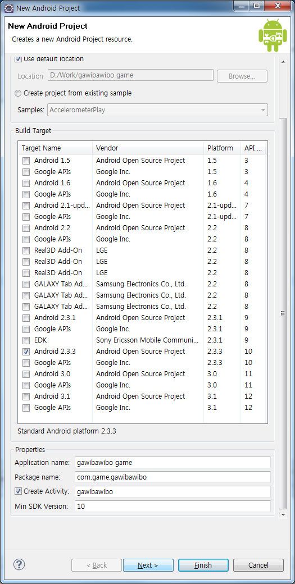Click the 'Standard Android platform 2.3.3' text

point(67,431)
